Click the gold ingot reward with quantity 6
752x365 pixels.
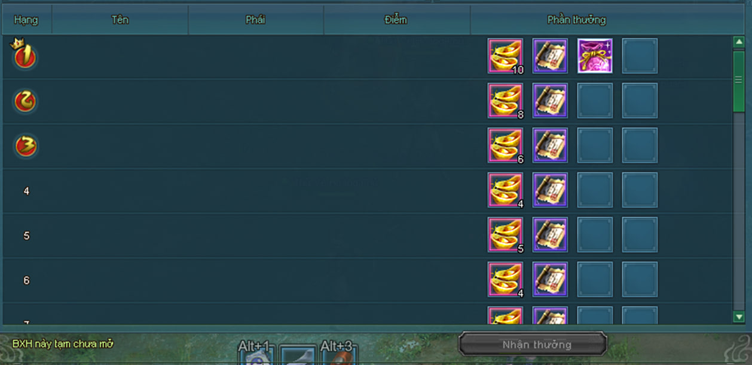(505, 146)
